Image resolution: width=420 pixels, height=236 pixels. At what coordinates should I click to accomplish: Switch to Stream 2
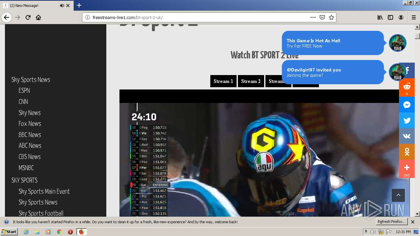(251, 81)
